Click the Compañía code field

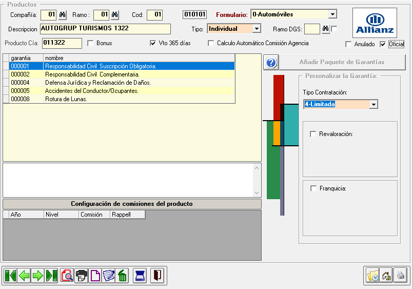point(48,15)
